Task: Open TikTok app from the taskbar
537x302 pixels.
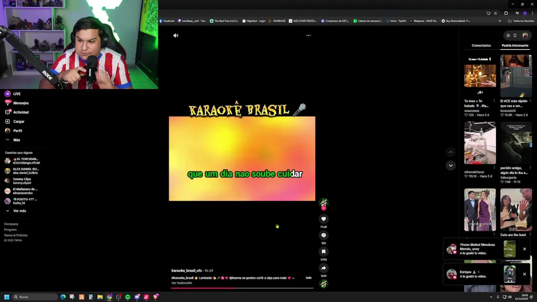Action: point(146,297)
